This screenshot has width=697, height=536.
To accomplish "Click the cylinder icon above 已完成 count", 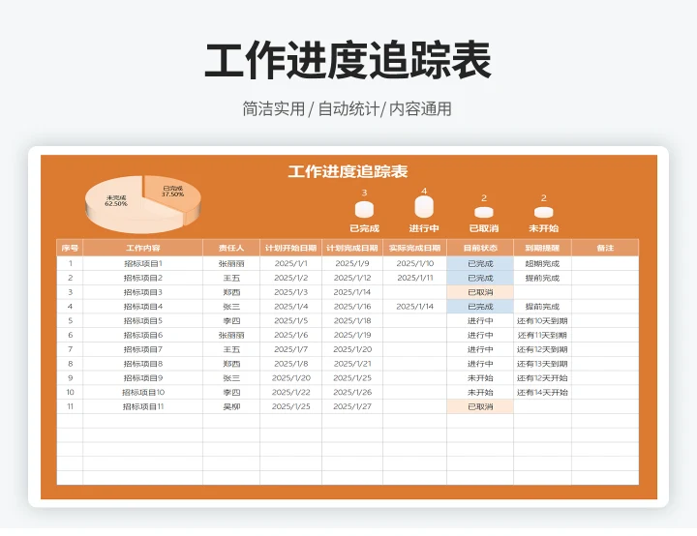I will [364, 209].
